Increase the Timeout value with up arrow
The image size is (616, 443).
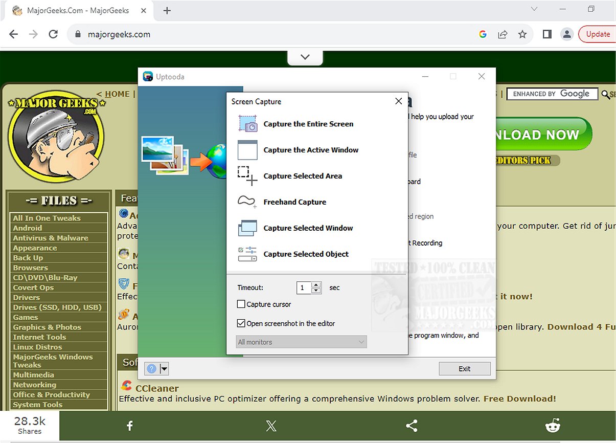[x=316, y=285]
